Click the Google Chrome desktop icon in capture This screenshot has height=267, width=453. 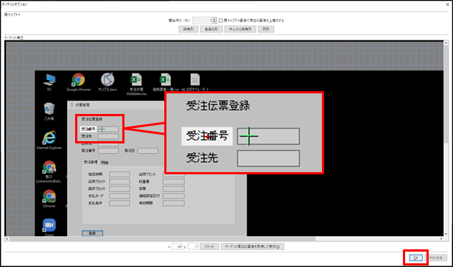78,80
